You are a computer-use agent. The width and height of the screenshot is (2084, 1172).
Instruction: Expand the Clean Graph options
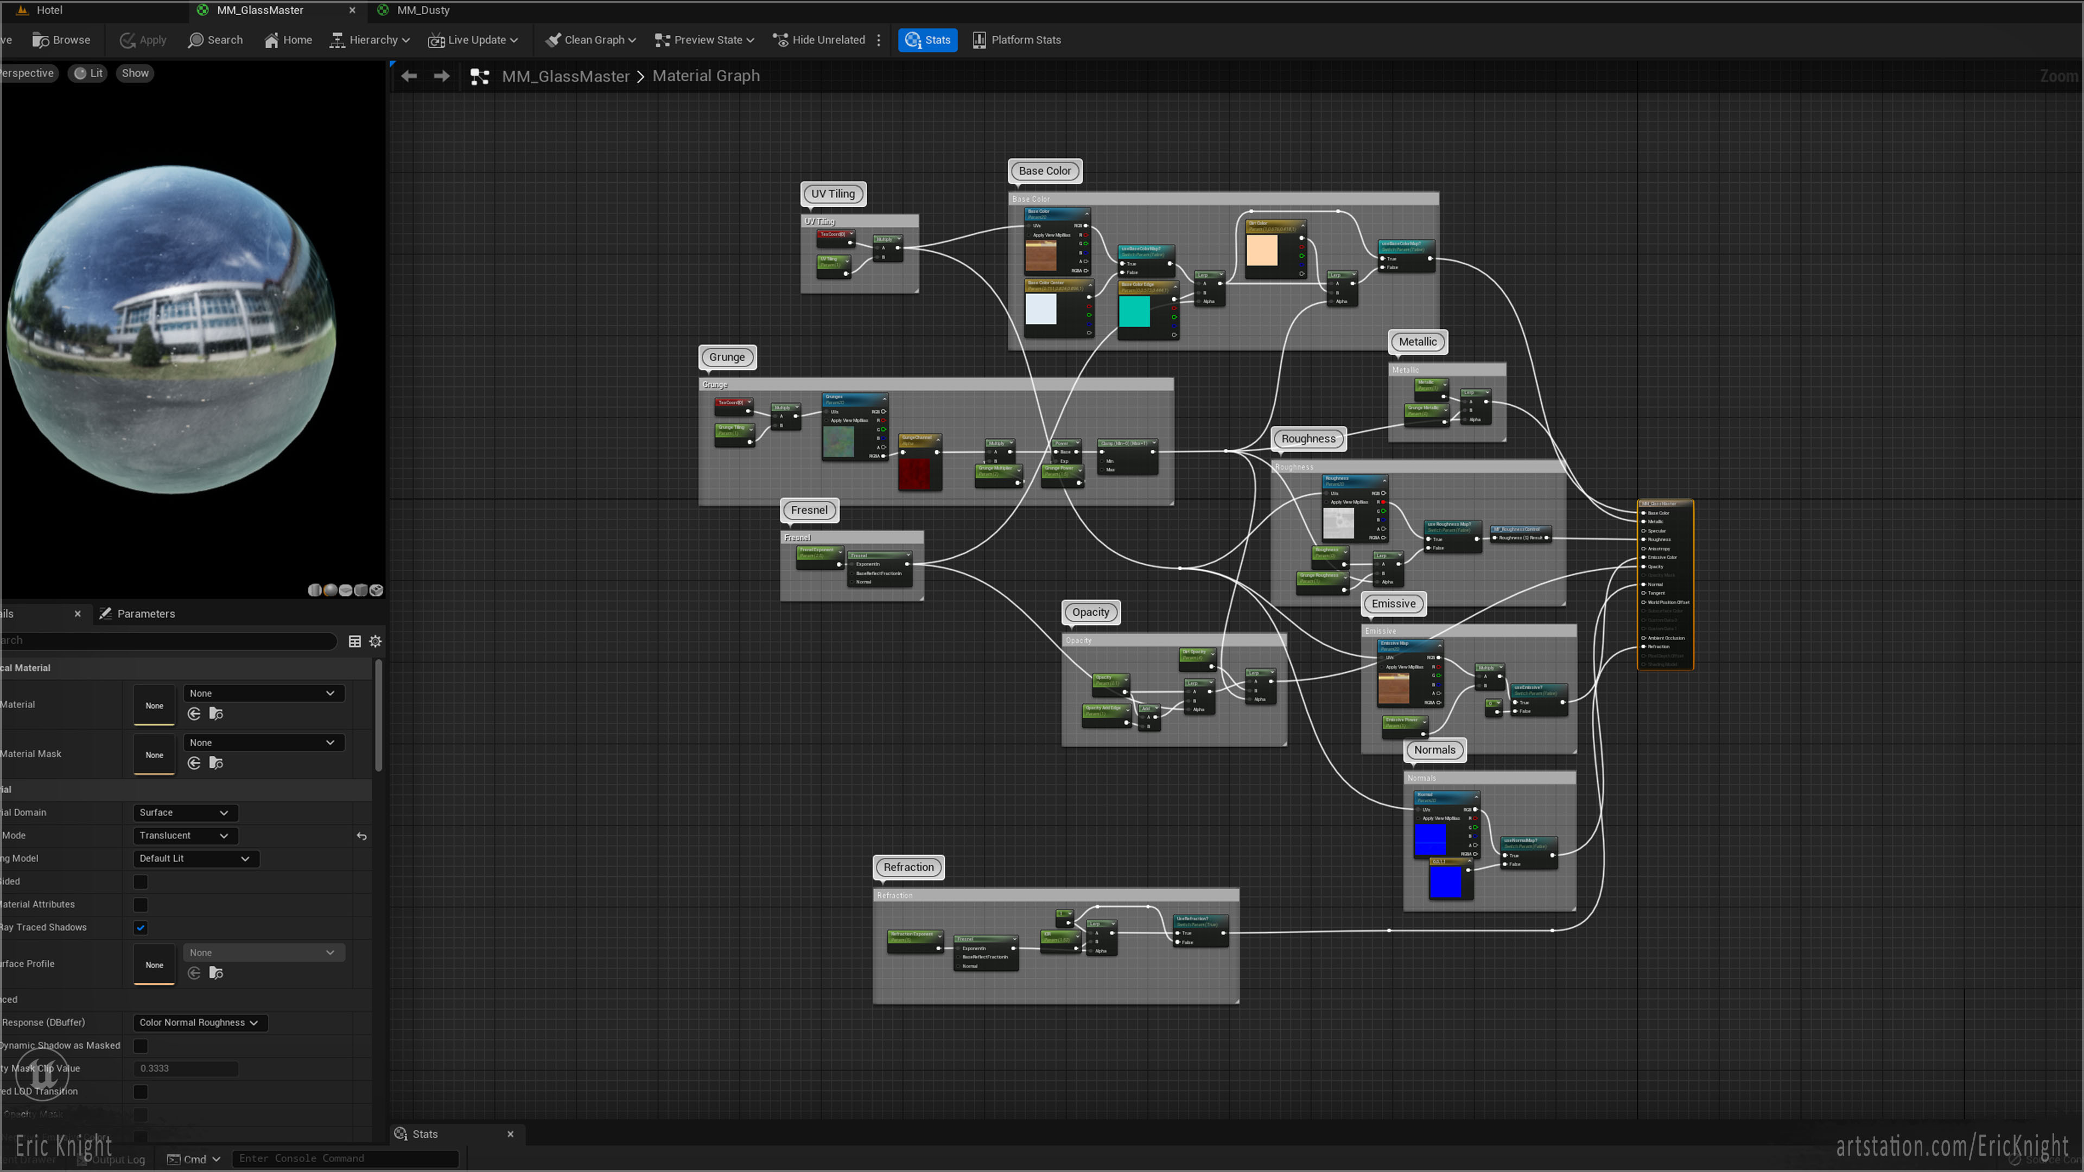pyautogui.click(x=590, y=40)
